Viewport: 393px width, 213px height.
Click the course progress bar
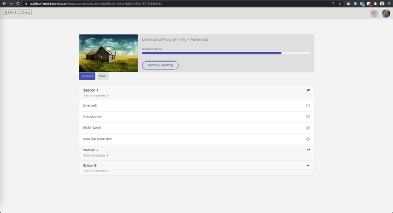(226, 53)
